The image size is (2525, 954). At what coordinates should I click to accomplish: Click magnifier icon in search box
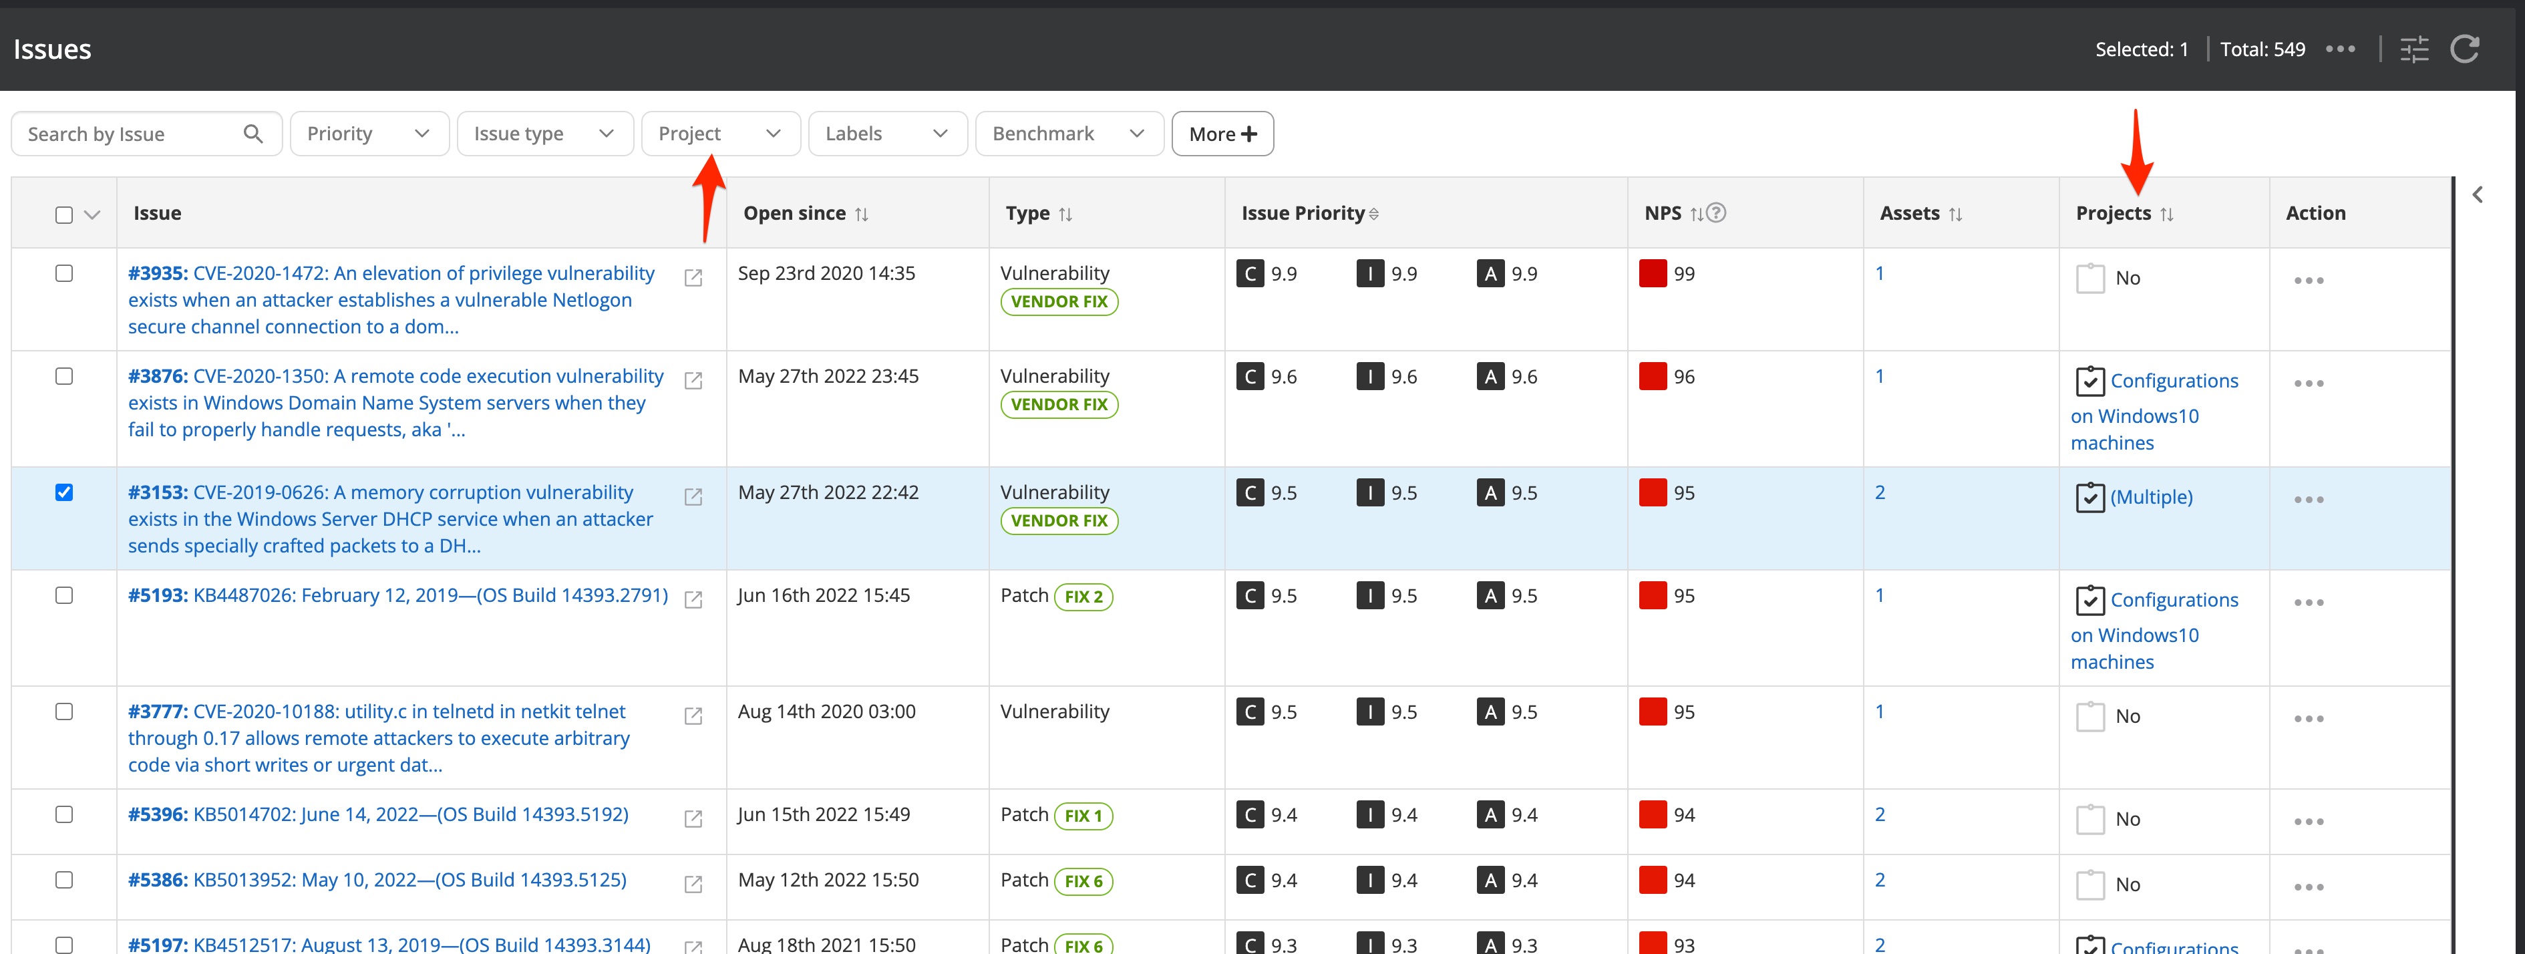tap(253, 134)
